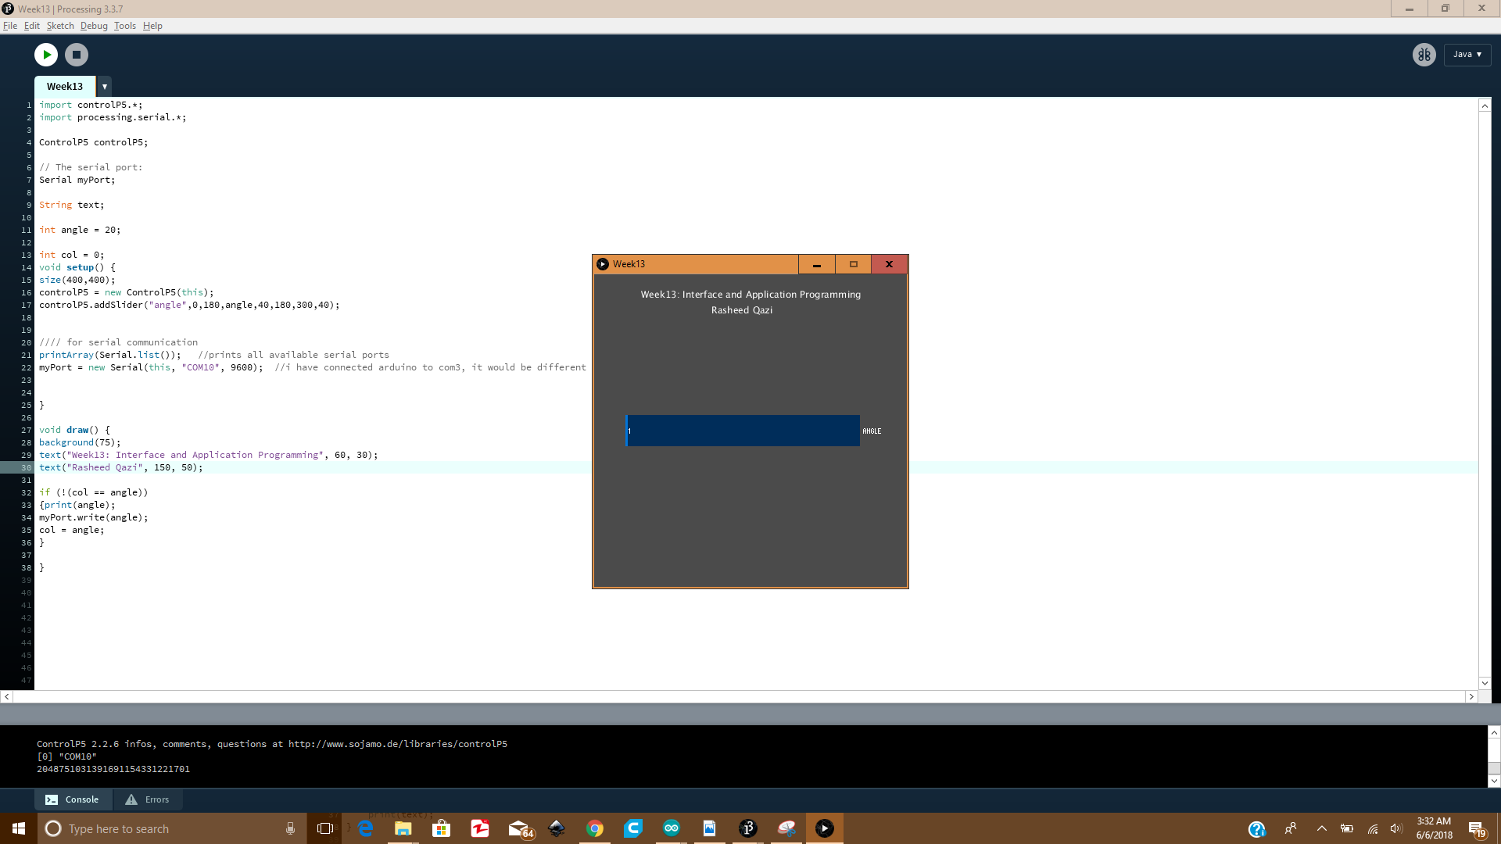
Task: Click the Stop sketch button
Action: click(x=76, y=55)
